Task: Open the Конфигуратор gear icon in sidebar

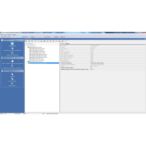Action: tap(12, 44)
